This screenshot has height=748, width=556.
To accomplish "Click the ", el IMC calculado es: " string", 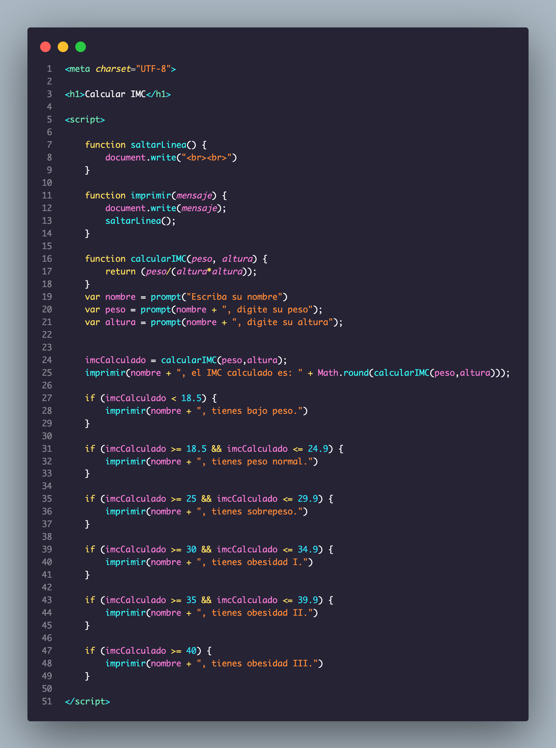I will (239, 373).
